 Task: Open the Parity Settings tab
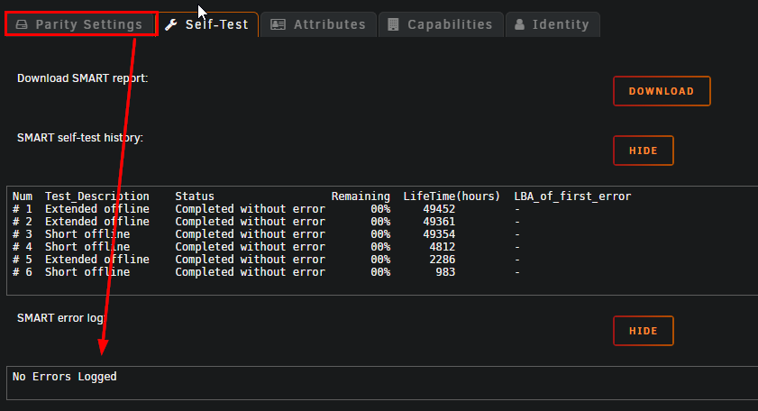(x=81, y=24)
